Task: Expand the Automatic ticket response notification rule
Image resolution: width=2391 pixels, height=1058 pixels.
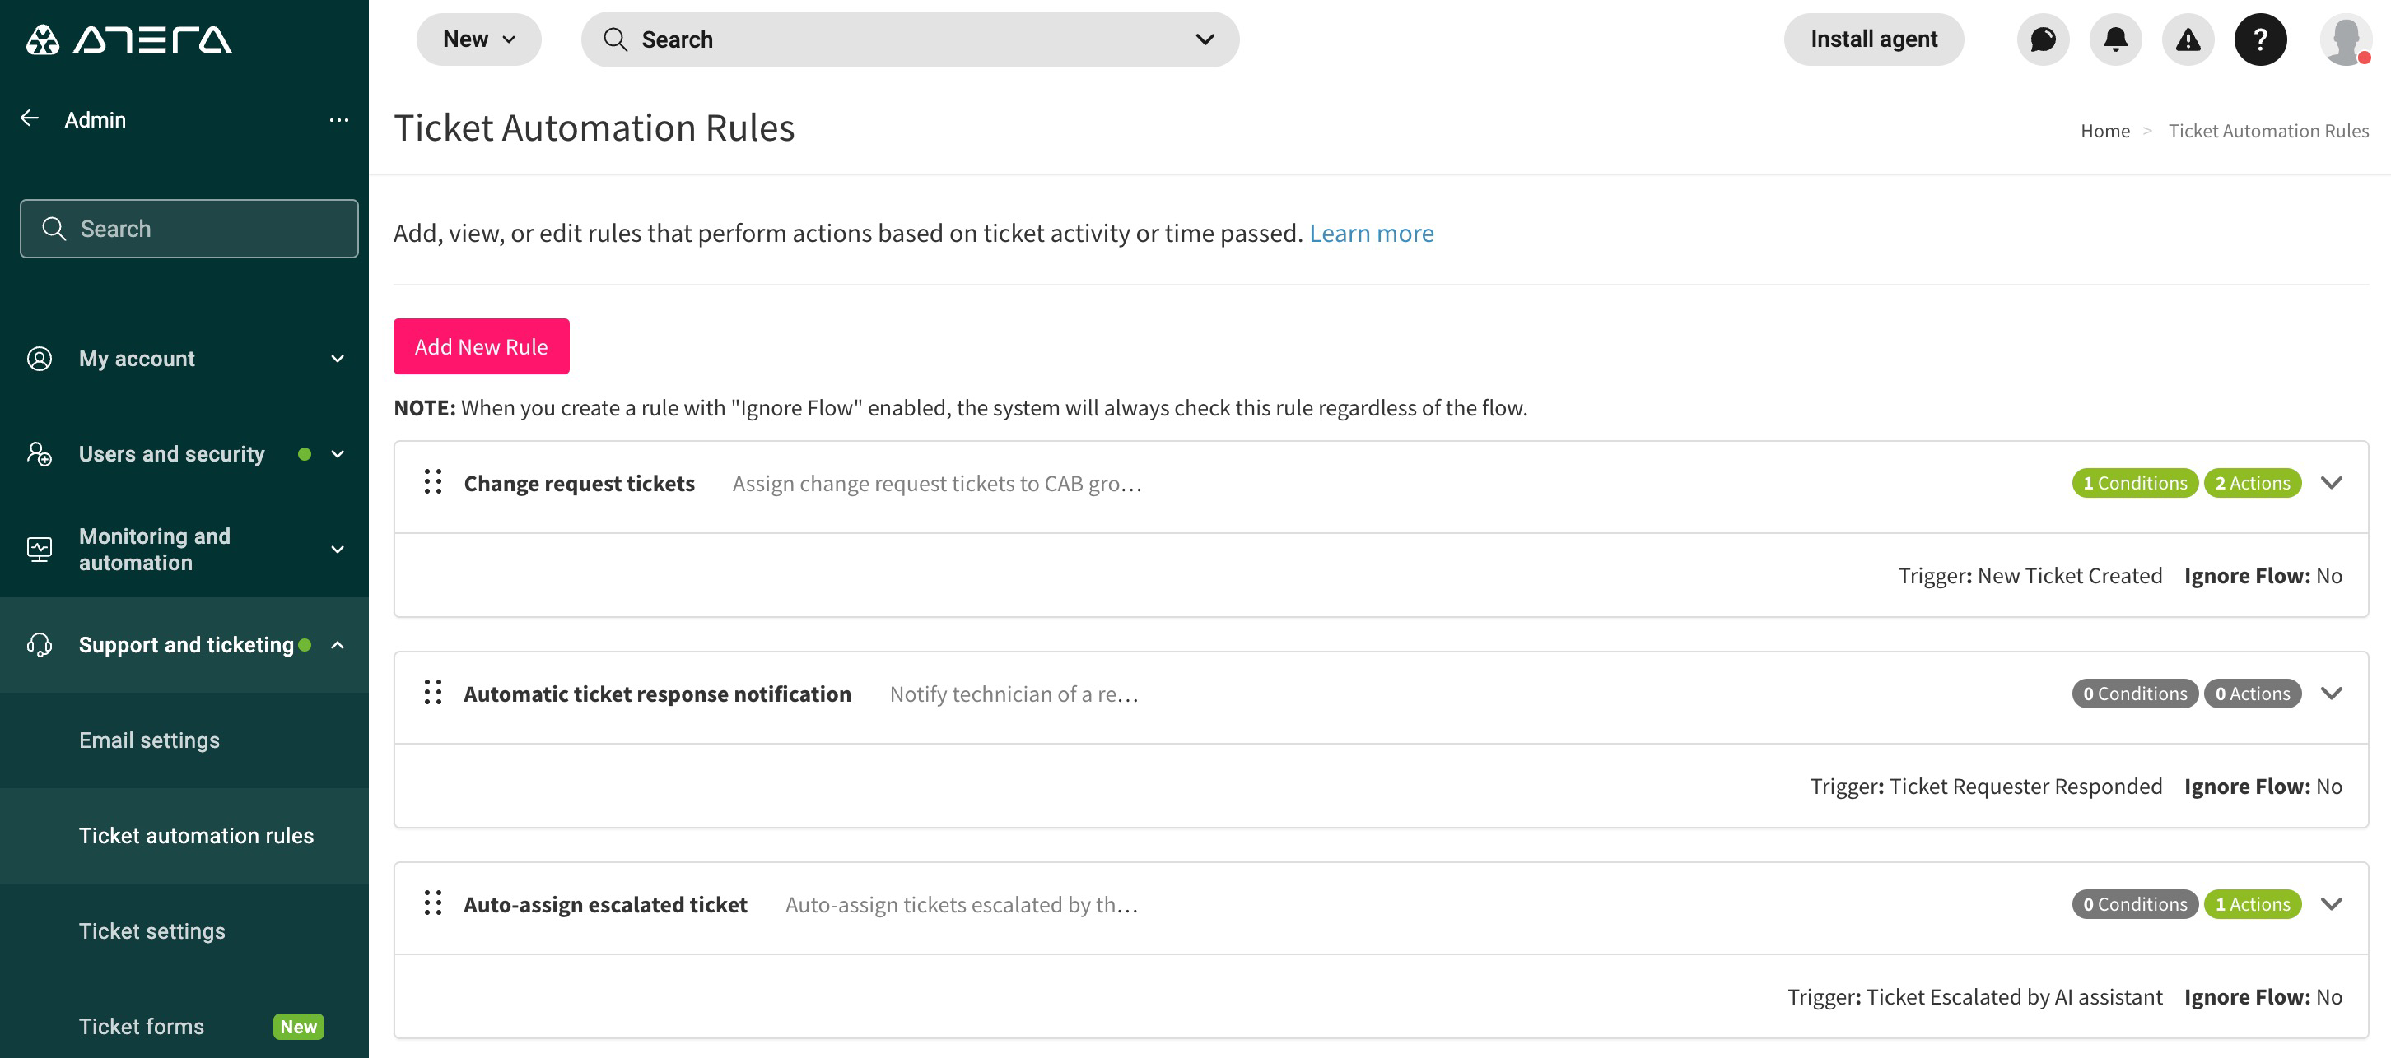Action: click(2331, 694)
